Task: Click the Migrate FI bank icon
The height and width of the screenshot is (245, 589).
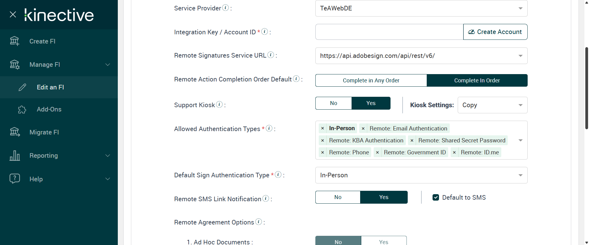Action: [x=15, y=132]
